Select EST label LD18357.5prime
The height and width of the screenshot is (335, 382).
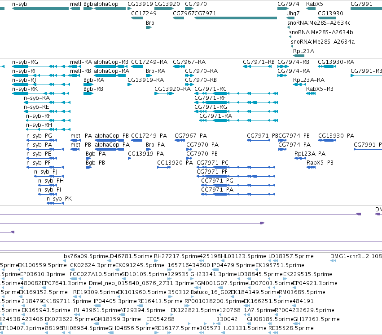(x=291, y=256)
